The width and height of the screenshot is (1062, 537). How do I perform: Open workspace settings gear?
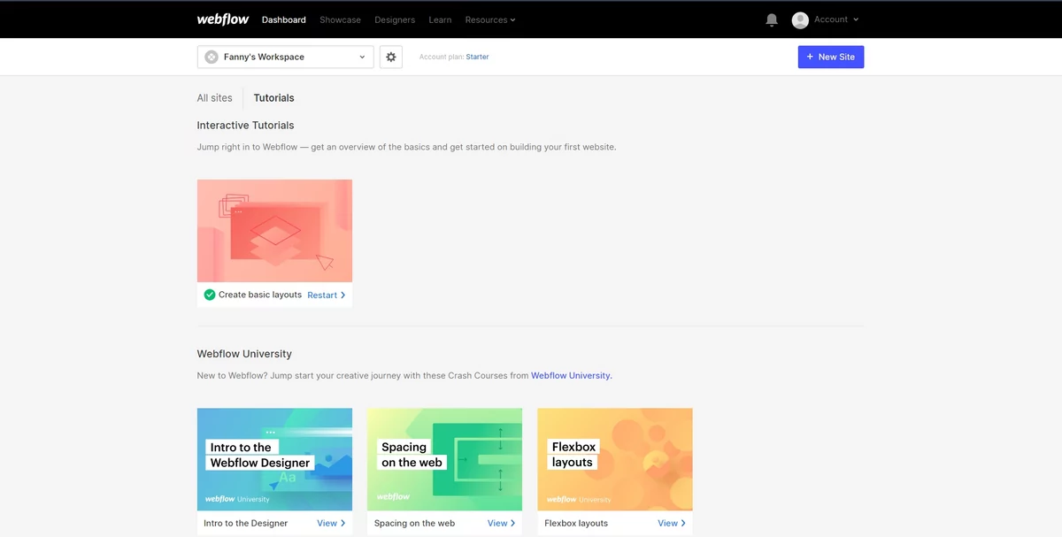pos(391,57)
